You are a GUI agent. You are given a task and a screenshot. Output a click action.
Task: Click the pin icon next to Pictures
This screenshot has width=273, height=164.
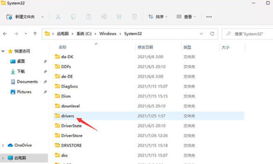(x=45, y=92)
